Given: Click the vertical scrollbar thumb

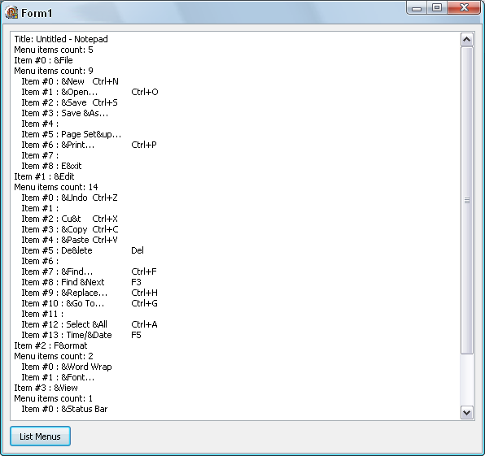Looking at the screenshot, I should point(467,200).
